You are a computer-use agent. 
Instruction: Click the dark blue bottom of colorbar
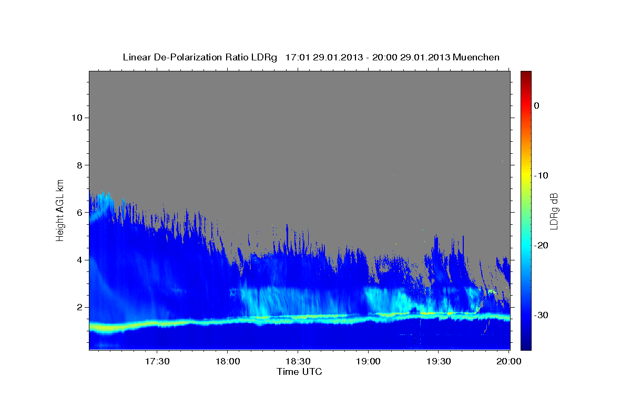coord(526,345)
